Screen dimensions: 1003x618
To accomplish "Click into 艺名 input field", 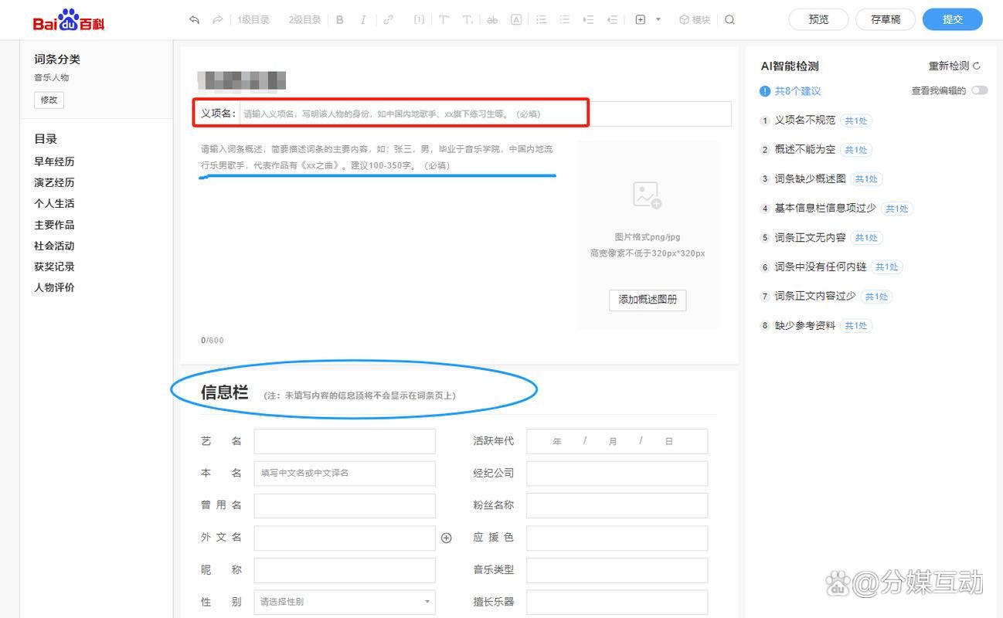I will (345, 441).
